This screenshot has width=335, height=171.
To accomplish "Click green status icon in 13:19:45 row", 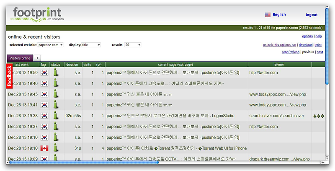I will click(x=56, y=94).
